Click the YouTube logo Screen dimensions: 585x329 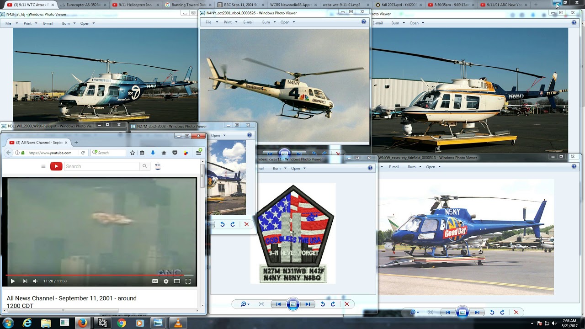(x=56, y=166)
